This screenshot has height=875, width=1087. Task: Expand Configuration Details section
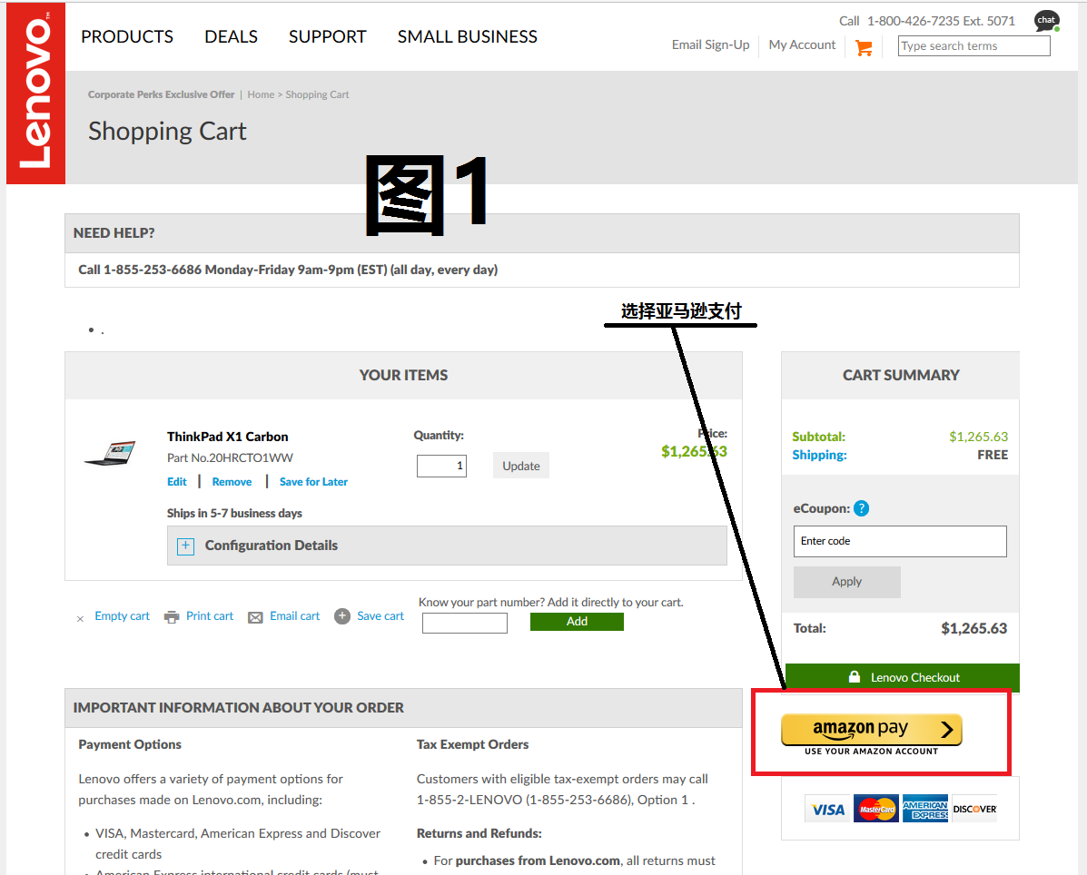[185, 546]
